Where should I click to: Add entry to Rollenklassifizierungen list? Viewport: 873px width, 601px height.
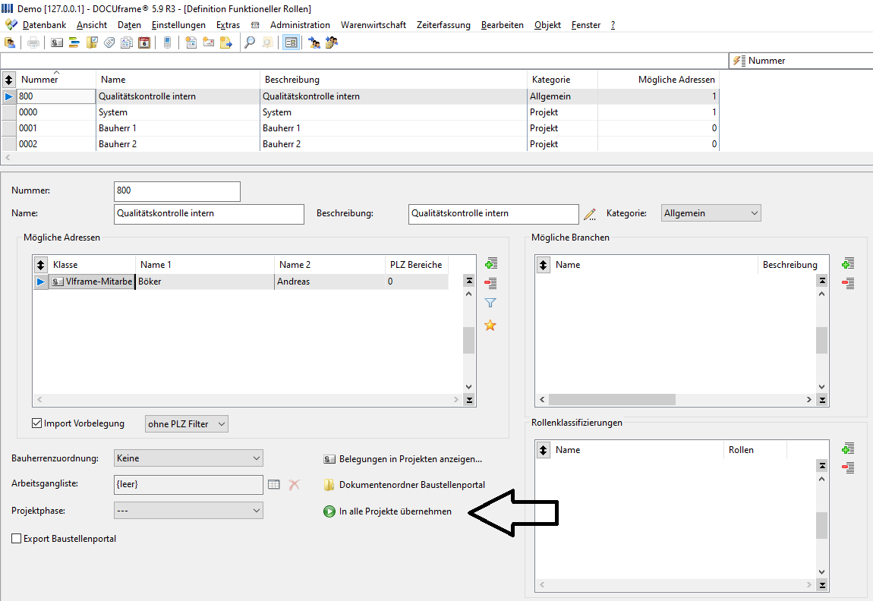pyautogui.click(x=848, y=448)
